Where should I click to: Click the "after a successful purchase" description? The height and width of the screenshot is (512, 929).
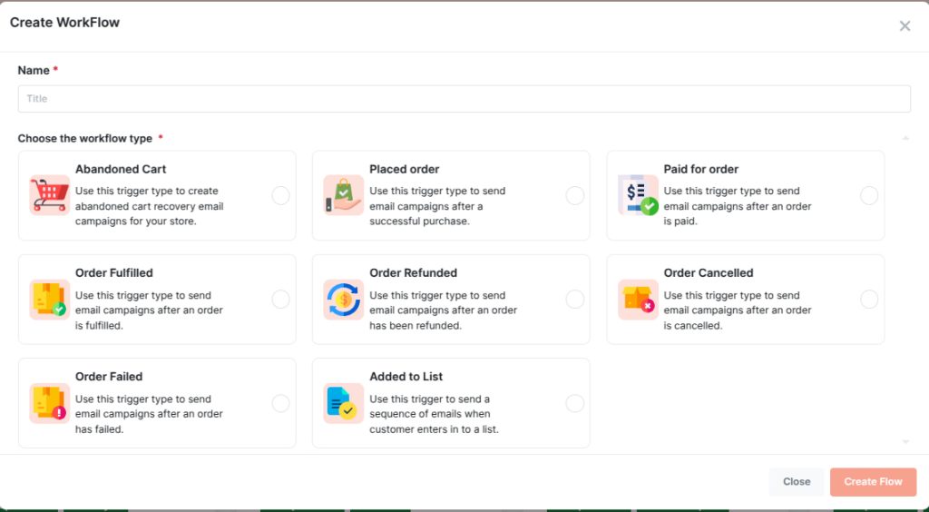point(437,206)
